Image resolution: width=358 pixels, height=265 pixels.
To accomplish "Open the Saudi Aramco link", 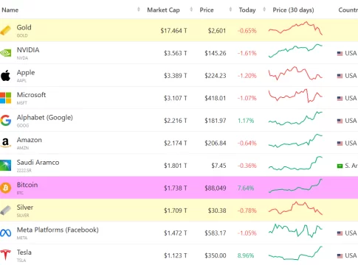I will 38,163.
